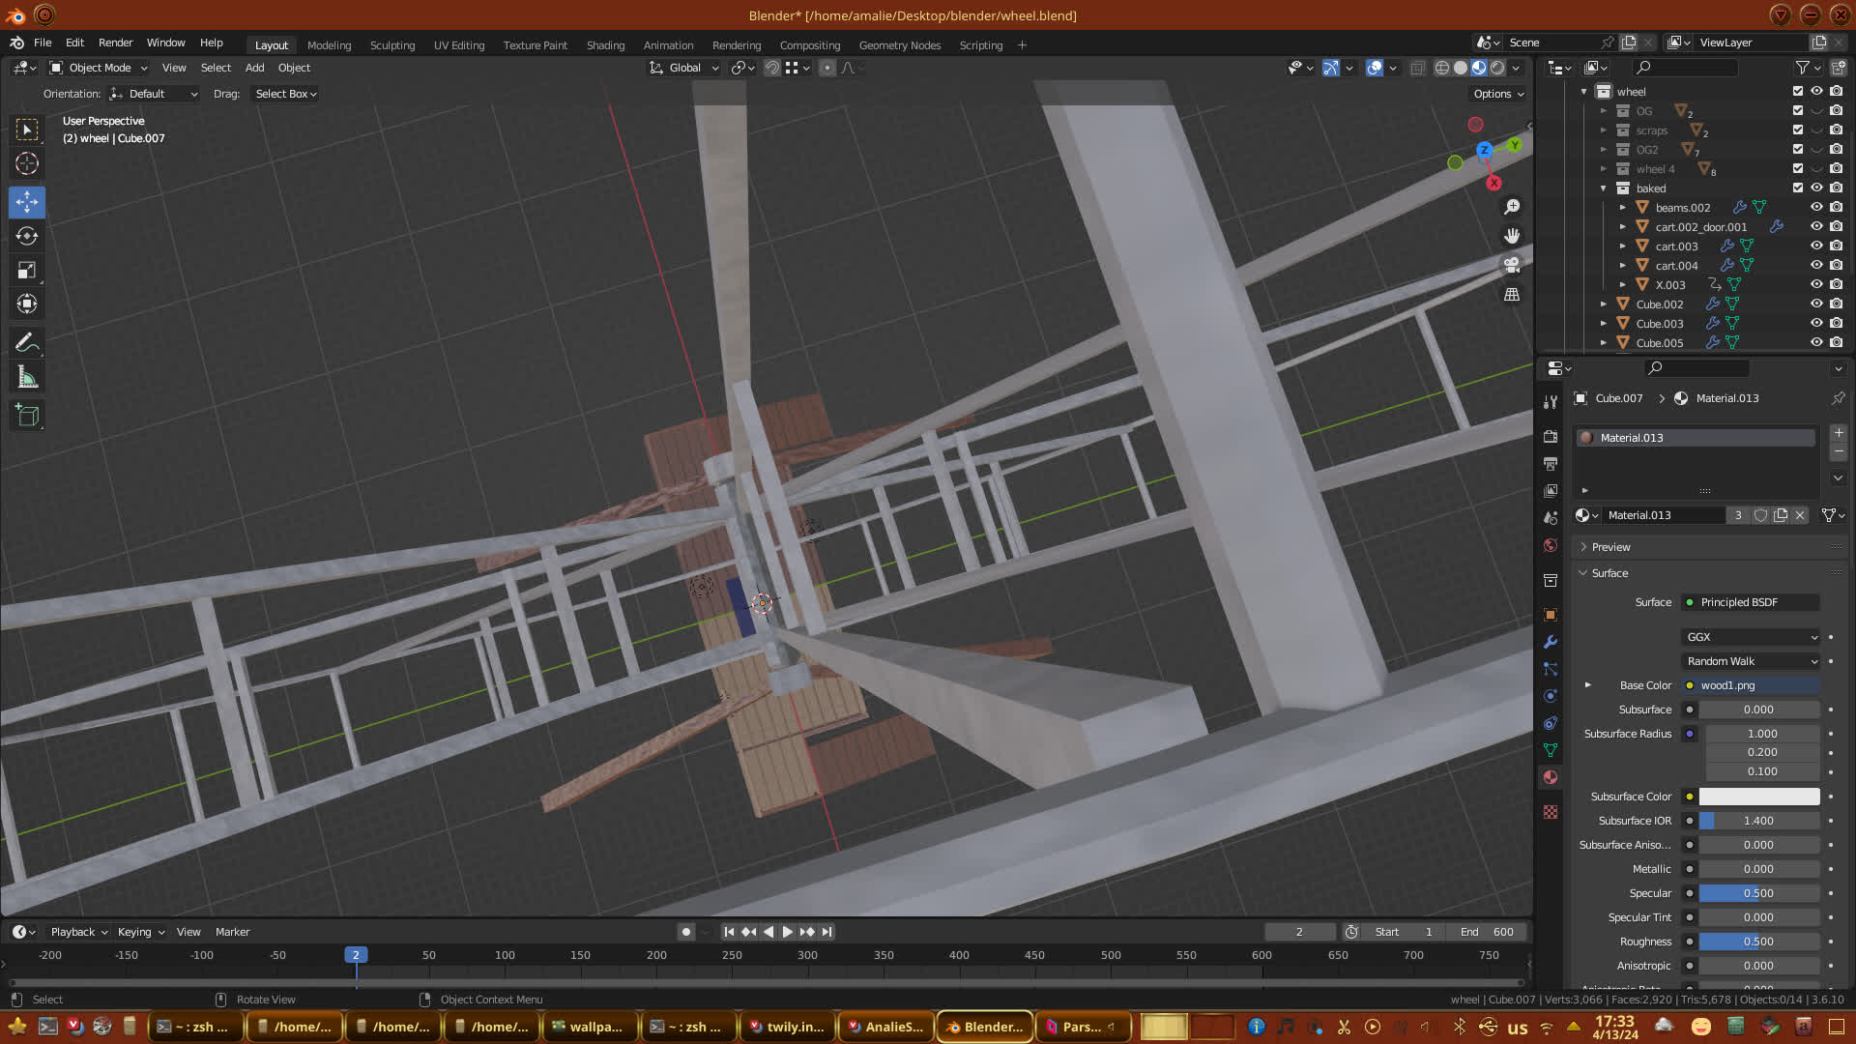This screenshot has height=1044, width=1856.
Task: Click the Options button in viewport
Action: [1497, 94]
